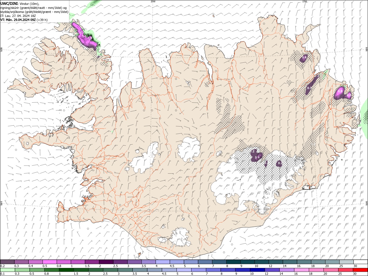Pick the white 30 swatch in upper legend
Screen dimensions: 368x276
pos(361,262)
